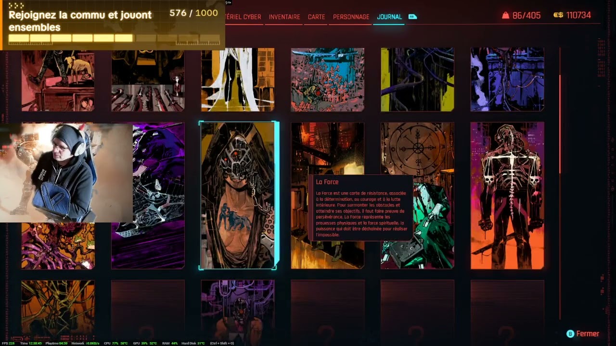The height and width of the screenshot is (346, 616).
Task: Click the 576 / 1000 goal counter
Action: click(193, 13)
